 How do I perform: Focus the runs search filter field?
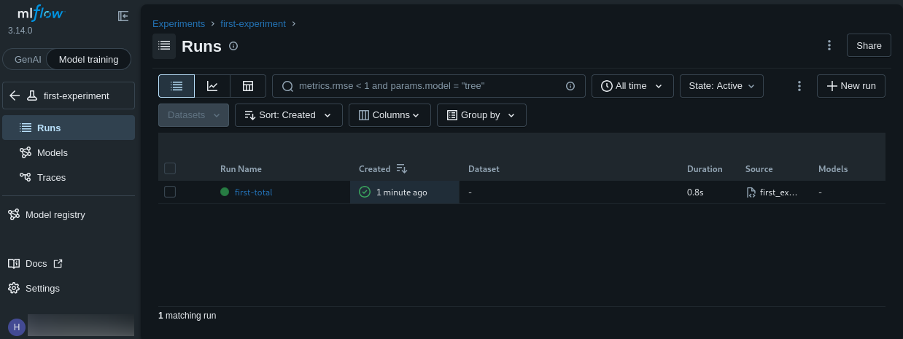429,86
